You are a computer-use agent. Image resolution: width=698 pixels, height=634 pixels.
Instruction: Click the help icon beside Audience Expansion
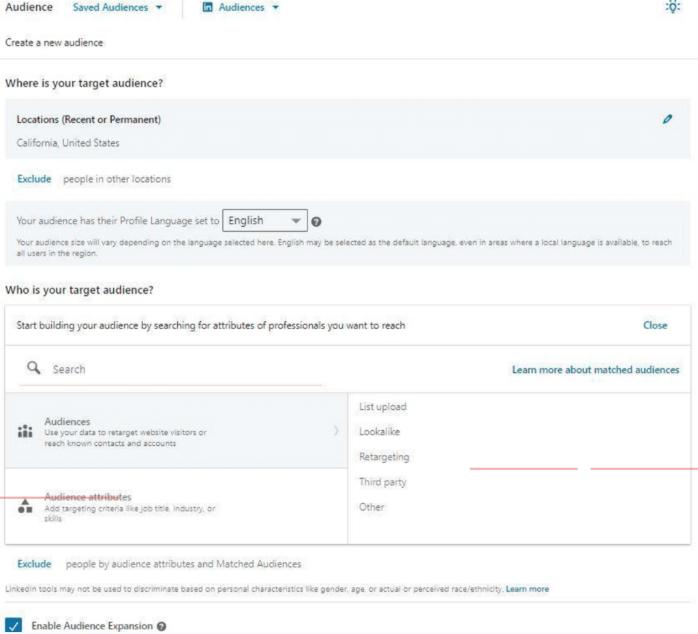point(162,626)
